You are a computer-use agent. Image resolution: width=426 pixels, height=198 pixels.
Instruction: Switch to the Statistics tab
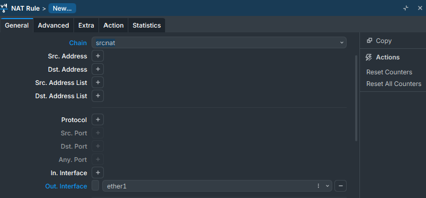pos(146,25)
